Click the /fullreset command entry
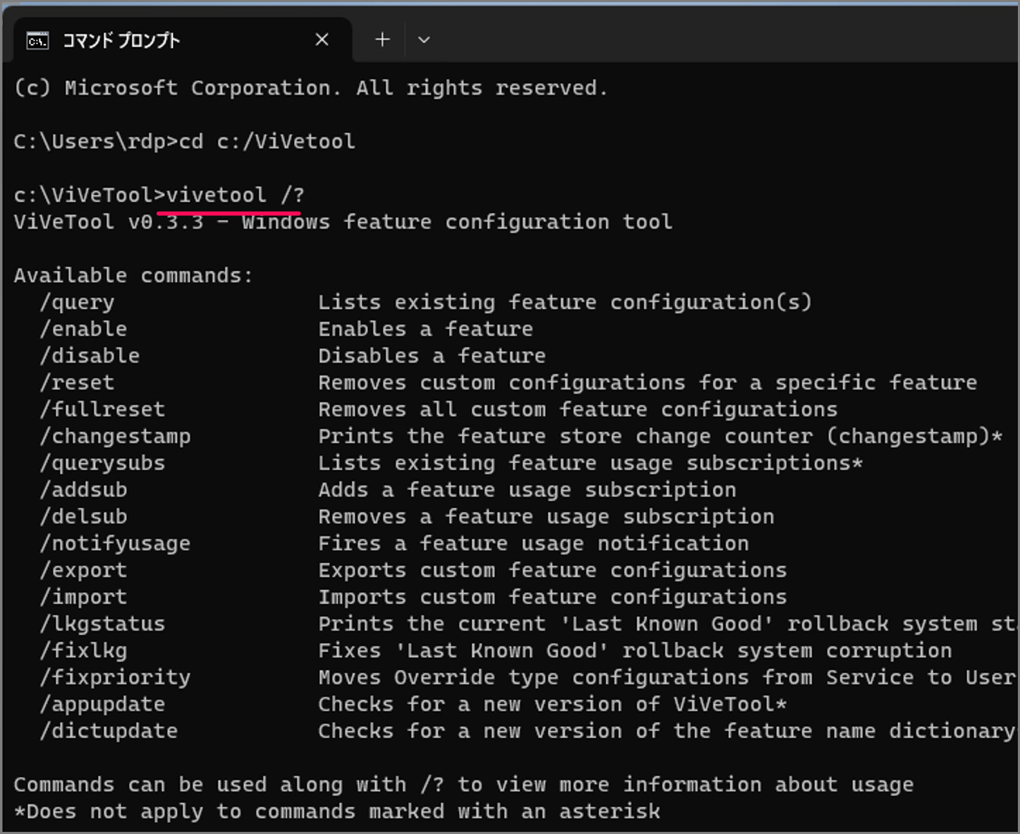The height and width of the screenshot is (834, 1020). pos(102,409)
